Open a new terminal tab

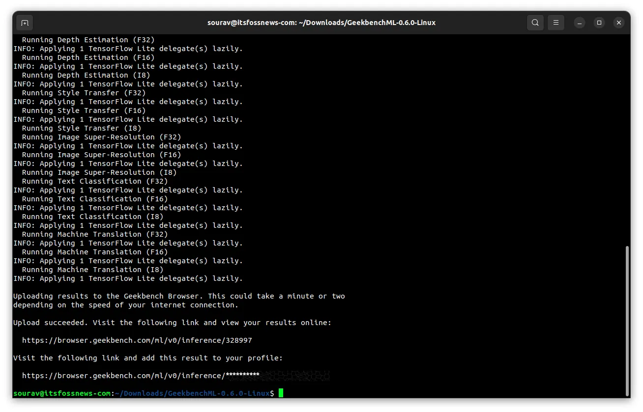click(x=25, y=23)
